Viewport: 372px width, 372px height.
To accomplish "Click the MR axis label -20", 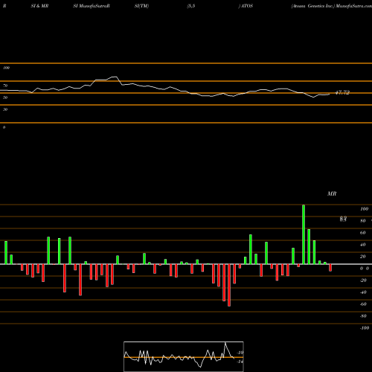I will [x=363, y=280].
